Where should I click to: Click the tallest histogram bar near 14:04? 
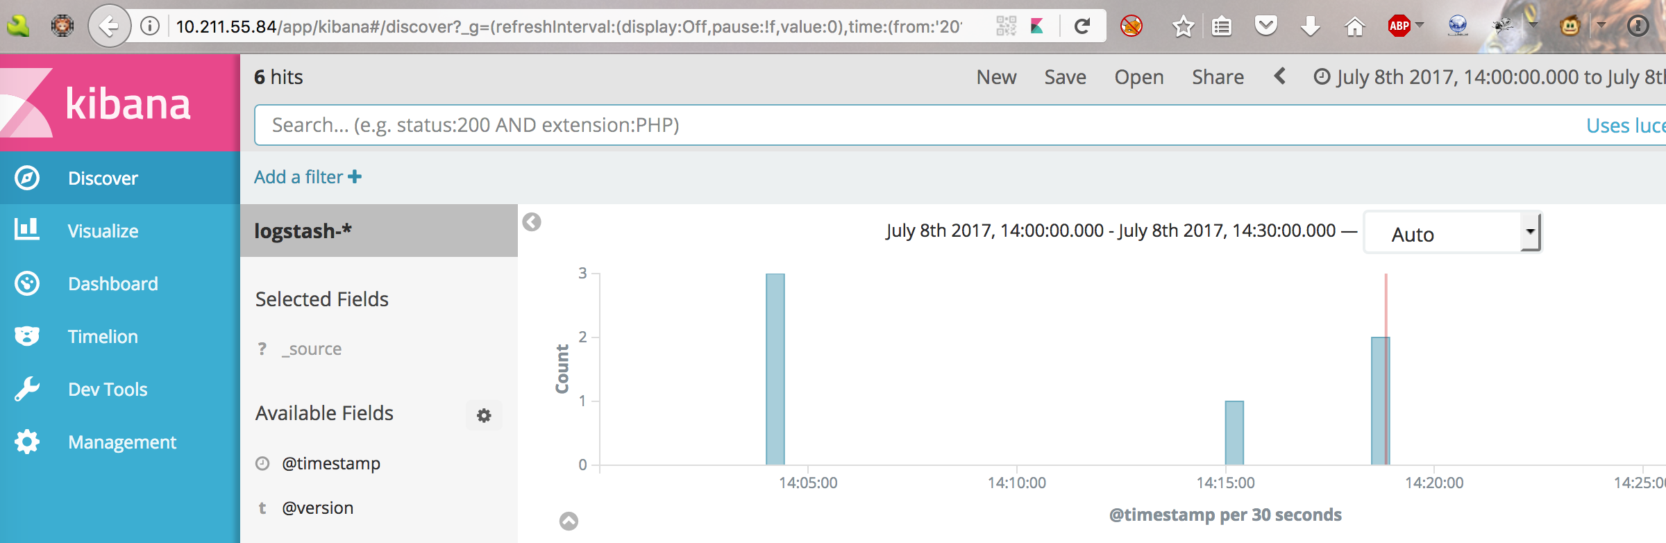[775, 369]
